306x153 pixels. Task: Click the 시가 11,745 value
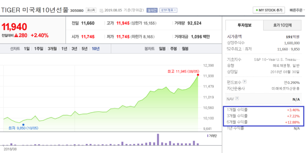88,37
